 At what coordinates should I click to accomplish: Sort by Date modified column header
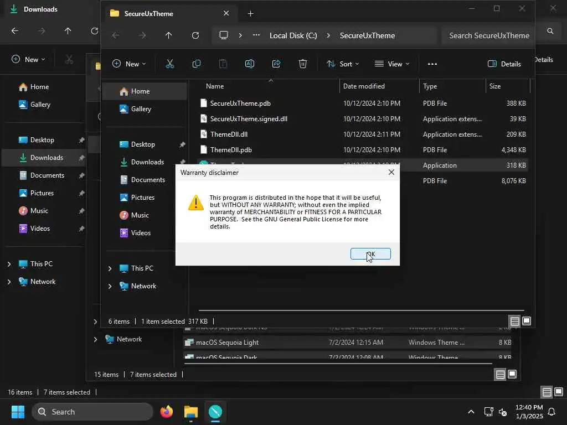[363, 86]
